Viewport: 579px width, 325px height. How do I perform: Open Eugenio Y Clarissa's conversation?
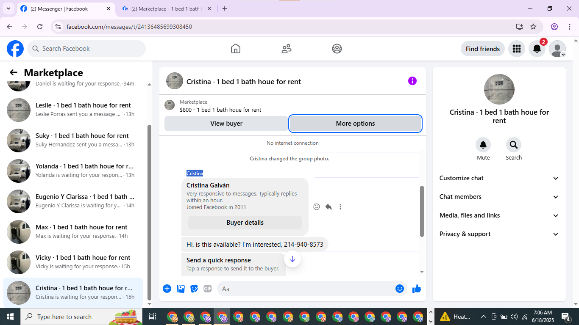[x=73, y=201]
